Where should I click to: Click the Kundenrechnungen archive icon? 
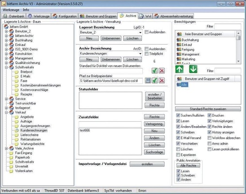tap(17, 130)
